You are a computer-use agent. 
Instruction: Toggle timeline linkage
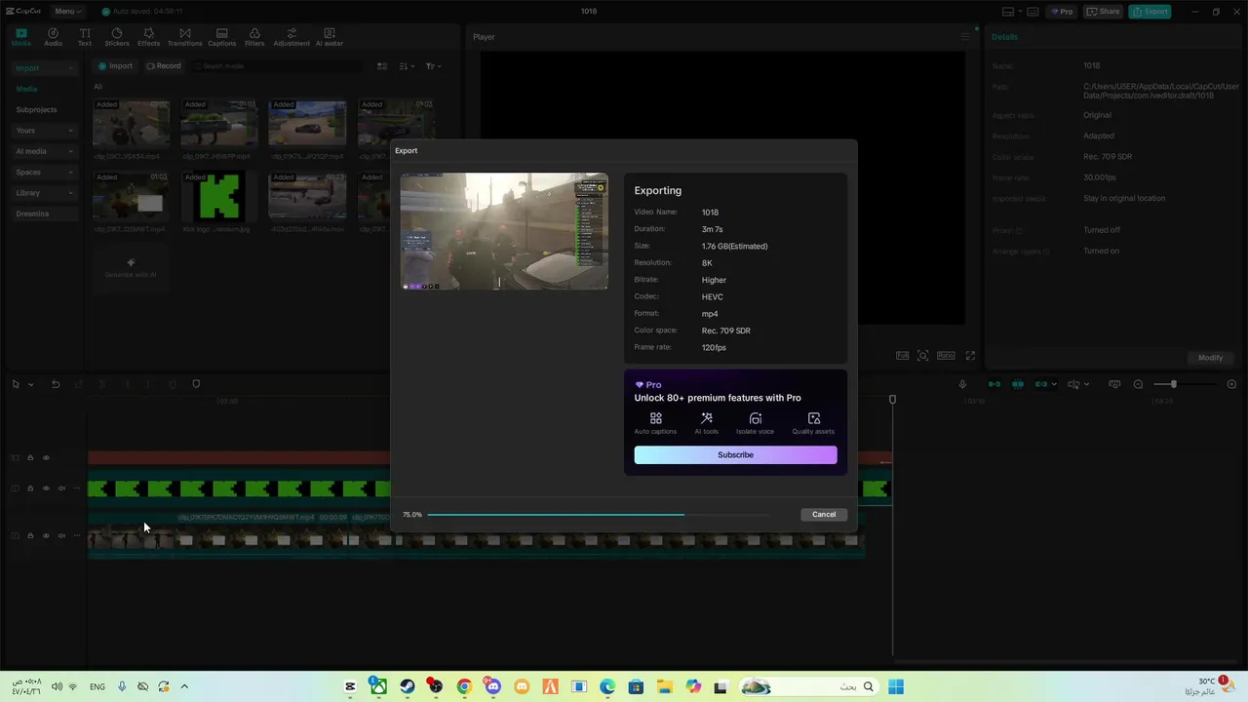tap(1040, 384)
